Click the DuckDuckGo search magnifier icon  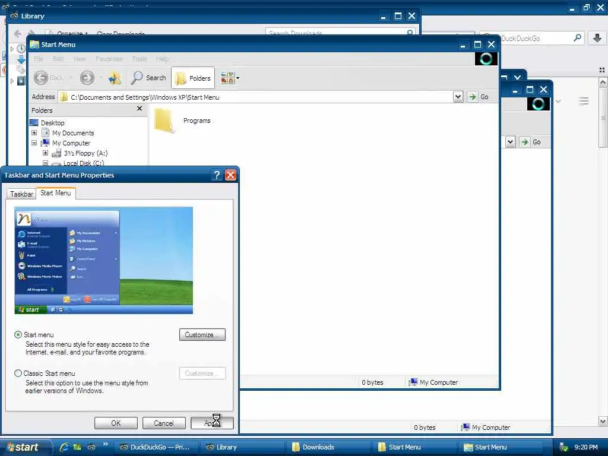(577, 37)
